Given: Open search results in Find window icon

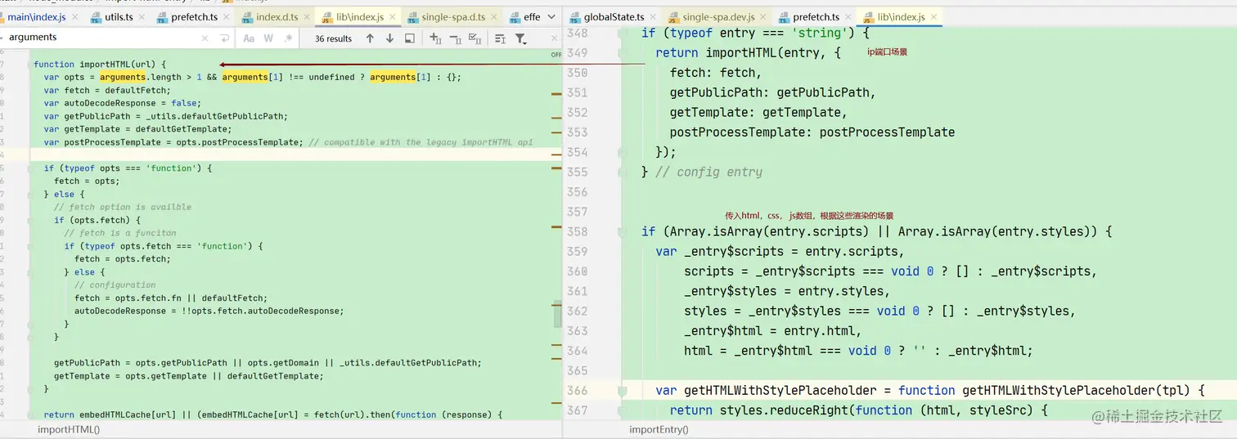Looking at the screenshot, I should 410,38.
